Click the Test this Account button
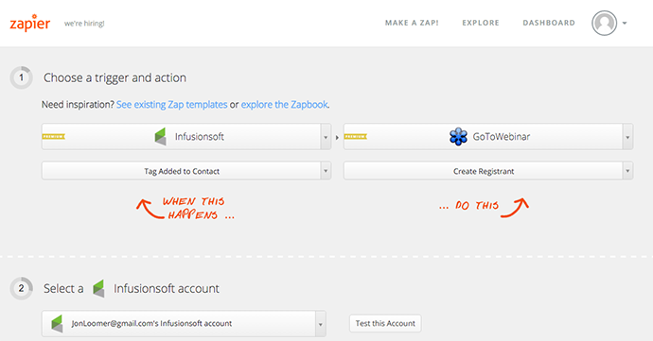Screen dimensions: 653x341 coord(385,323)
